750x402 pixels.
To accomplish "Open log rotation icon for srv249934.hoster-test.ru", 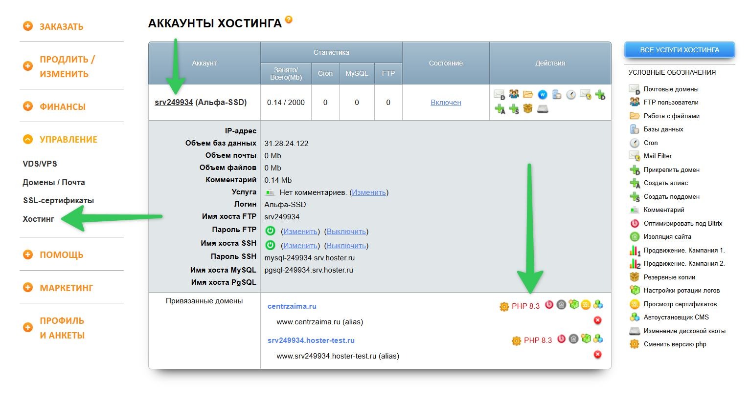I will (x=586, y=339).
